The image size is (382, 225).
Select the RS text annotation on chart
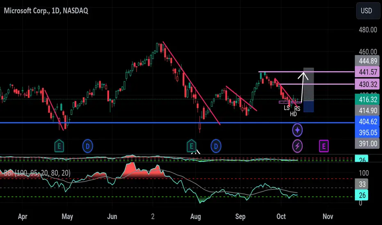297,109
